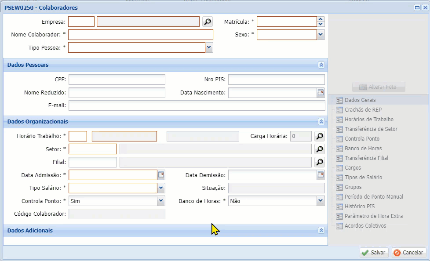Click the Carga Horária search magnifier icon
The width and height of the screenshot is (430, 261).
tap(320, 136)
